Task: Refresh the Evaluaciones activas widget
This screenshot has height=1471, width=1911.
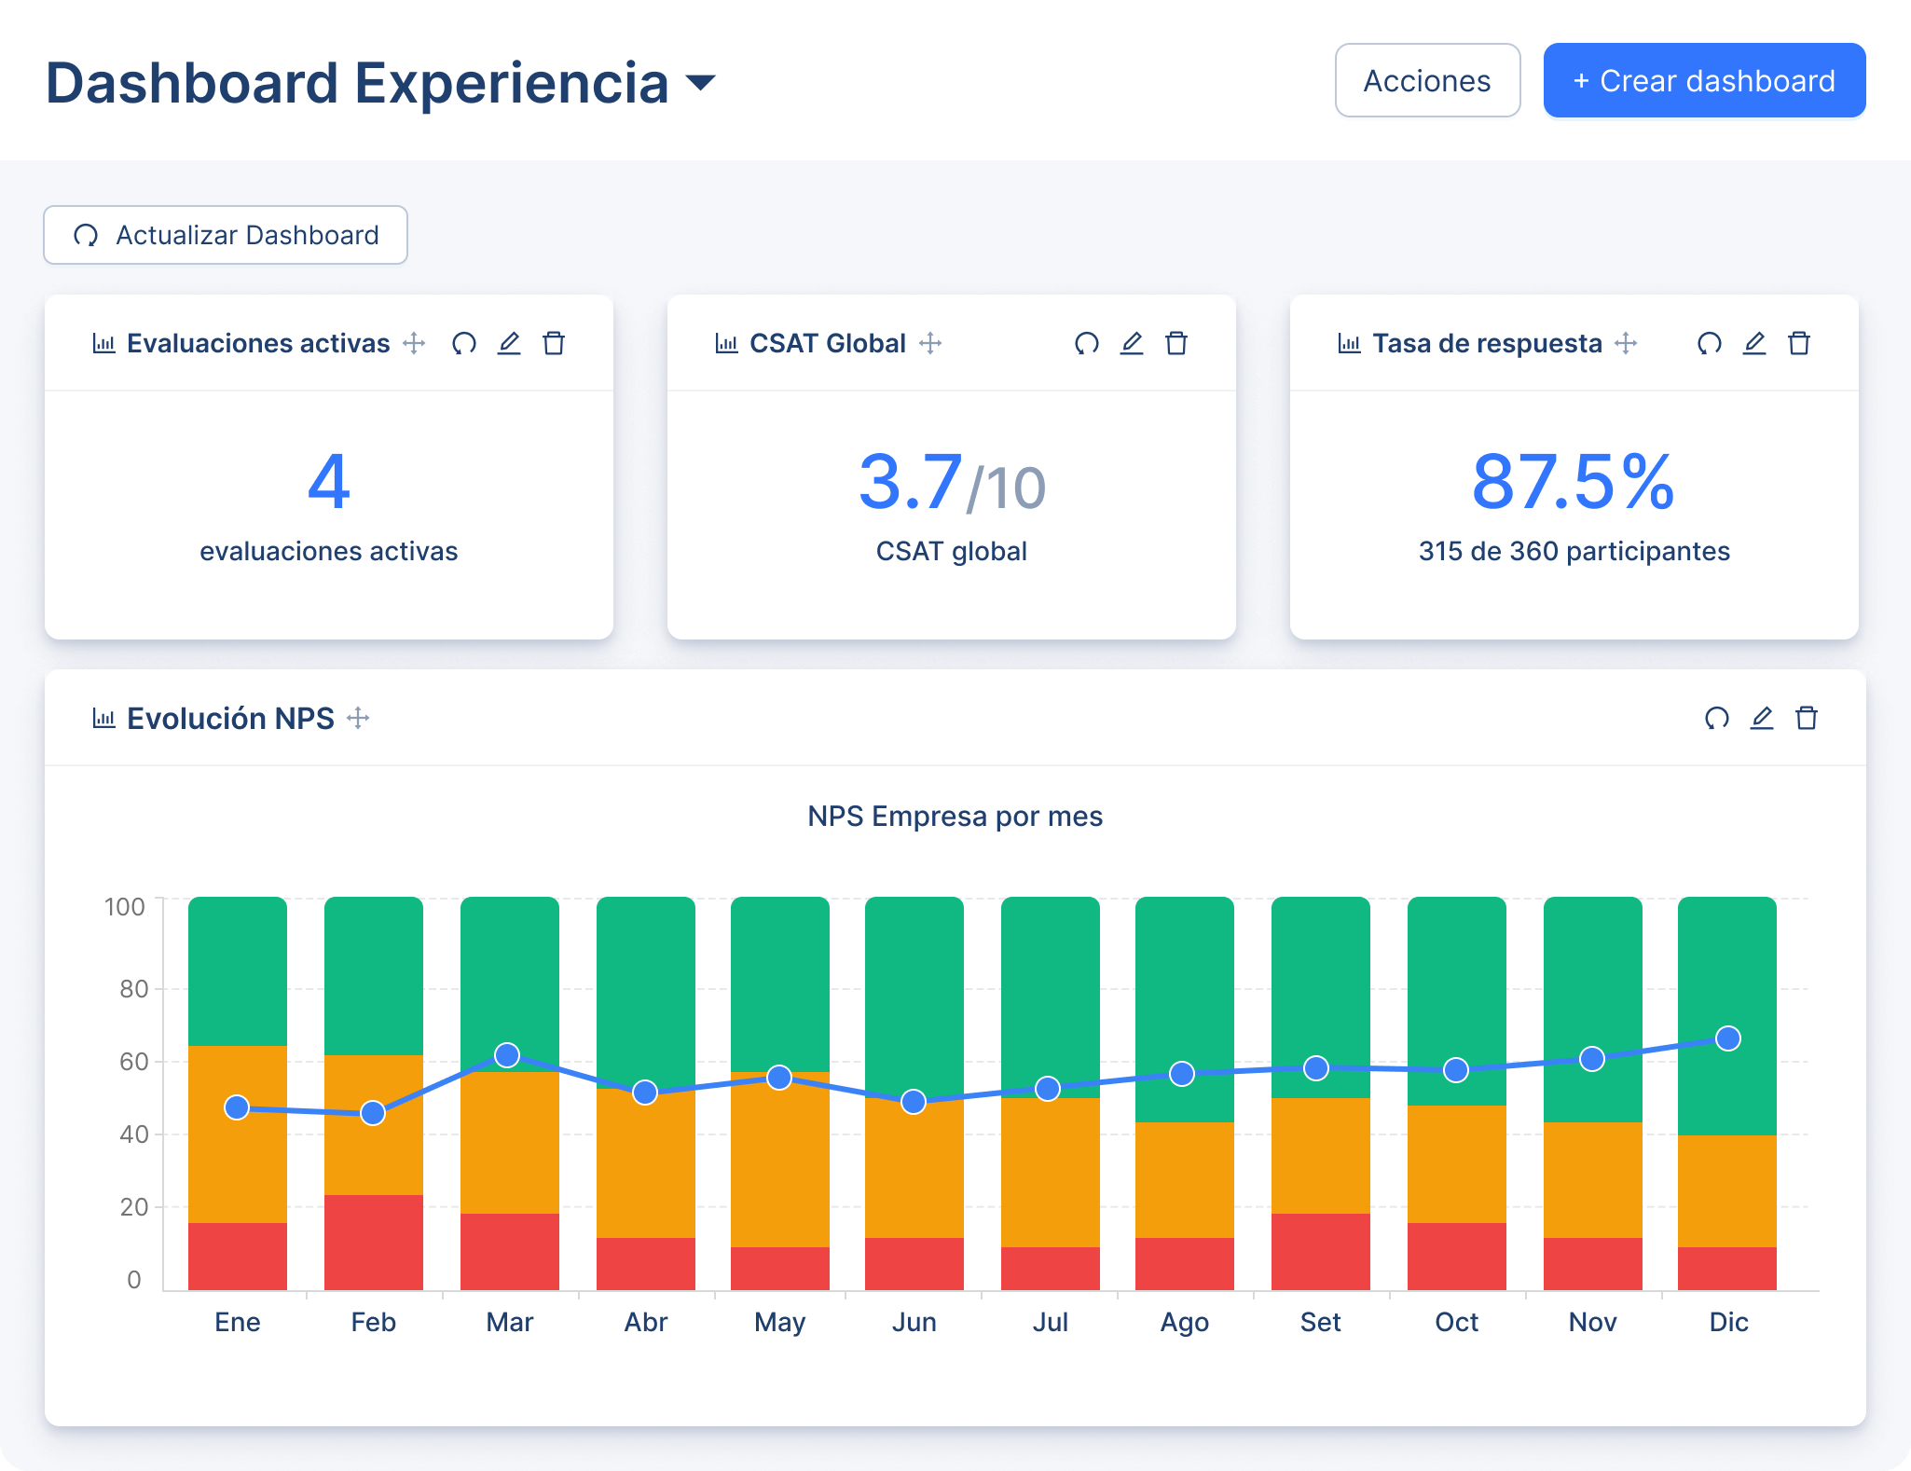Action: (x=465, y=343)
